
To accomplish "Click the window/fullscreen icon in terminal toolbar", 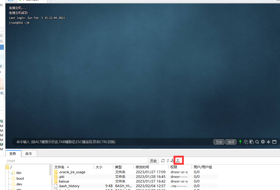I will pyautogui.click(x=274, y=142).
